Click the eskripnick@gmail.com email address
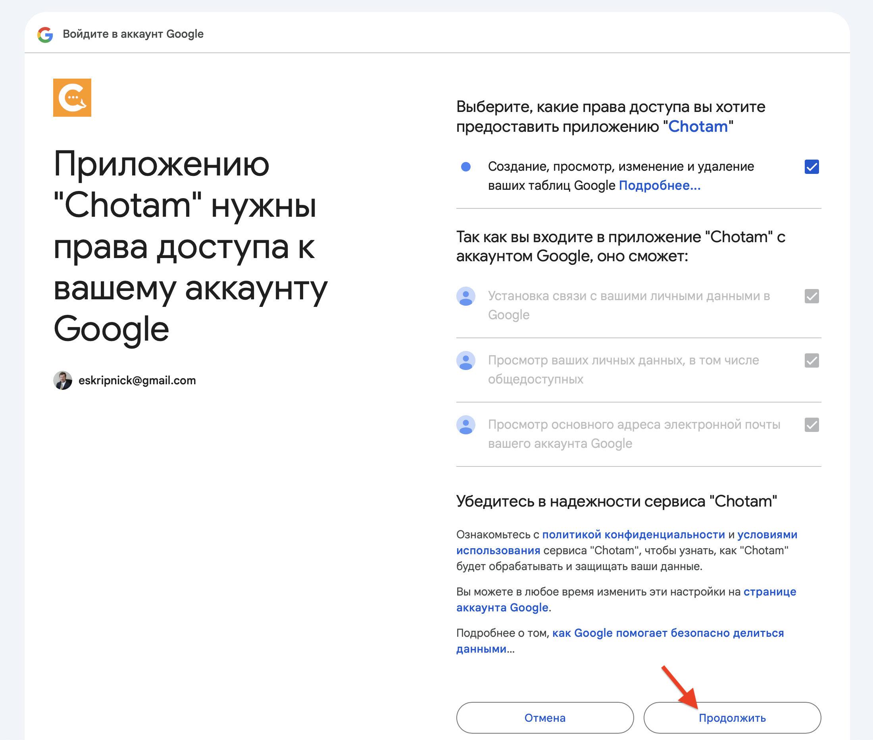The image size is (873, 740). [x=137, y=380]
